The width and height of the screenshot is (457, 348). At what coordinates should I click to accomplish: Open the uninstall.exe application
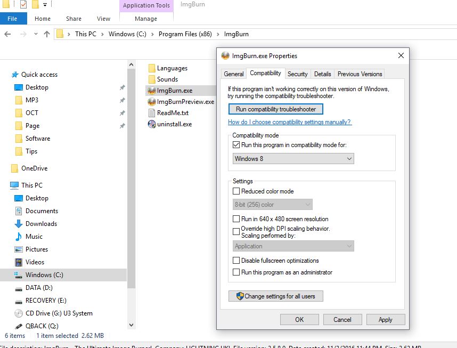[168, 124]
